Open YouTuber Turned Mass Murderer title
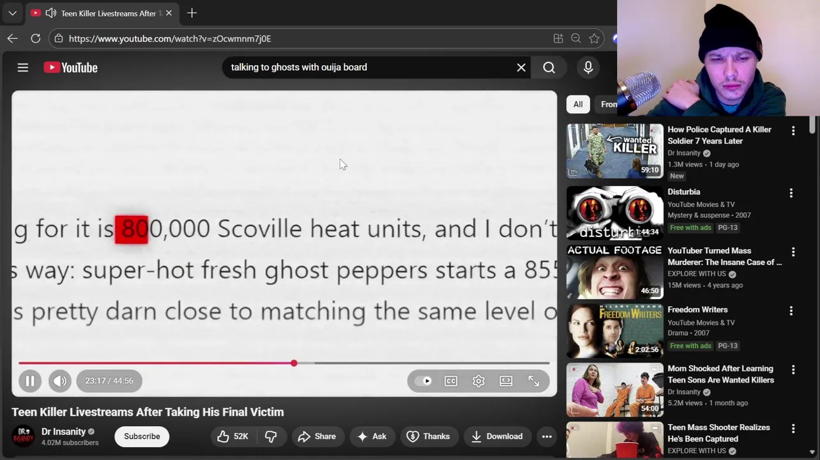Screen dimensions: 820x460 tap(724, 256)
